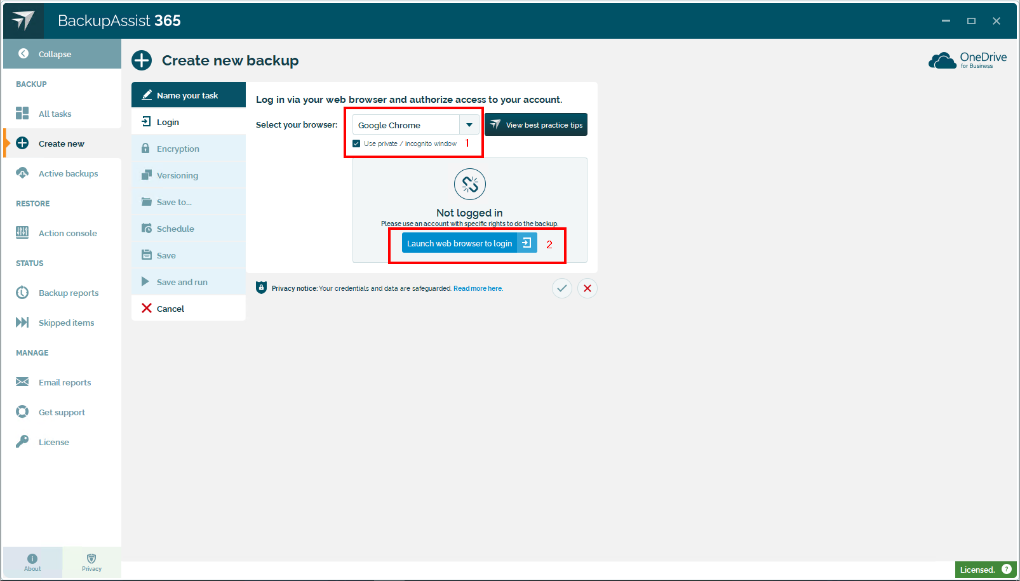Click the red X Cancel icon

pyautogui.click(x=146, y=308)
